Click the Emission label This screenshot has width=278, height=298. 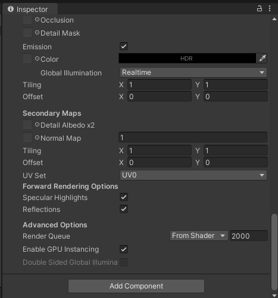tap(37, 47)
